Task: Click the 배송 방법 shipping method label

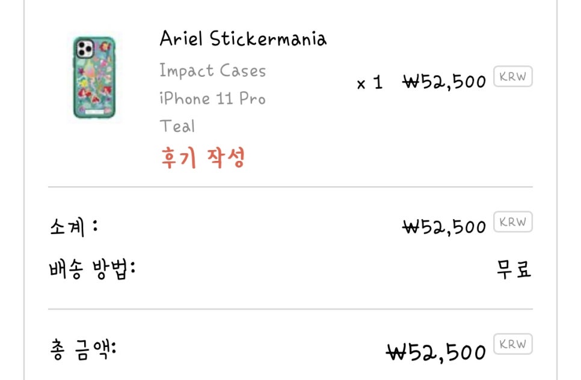Action: [x=91, y=270]
